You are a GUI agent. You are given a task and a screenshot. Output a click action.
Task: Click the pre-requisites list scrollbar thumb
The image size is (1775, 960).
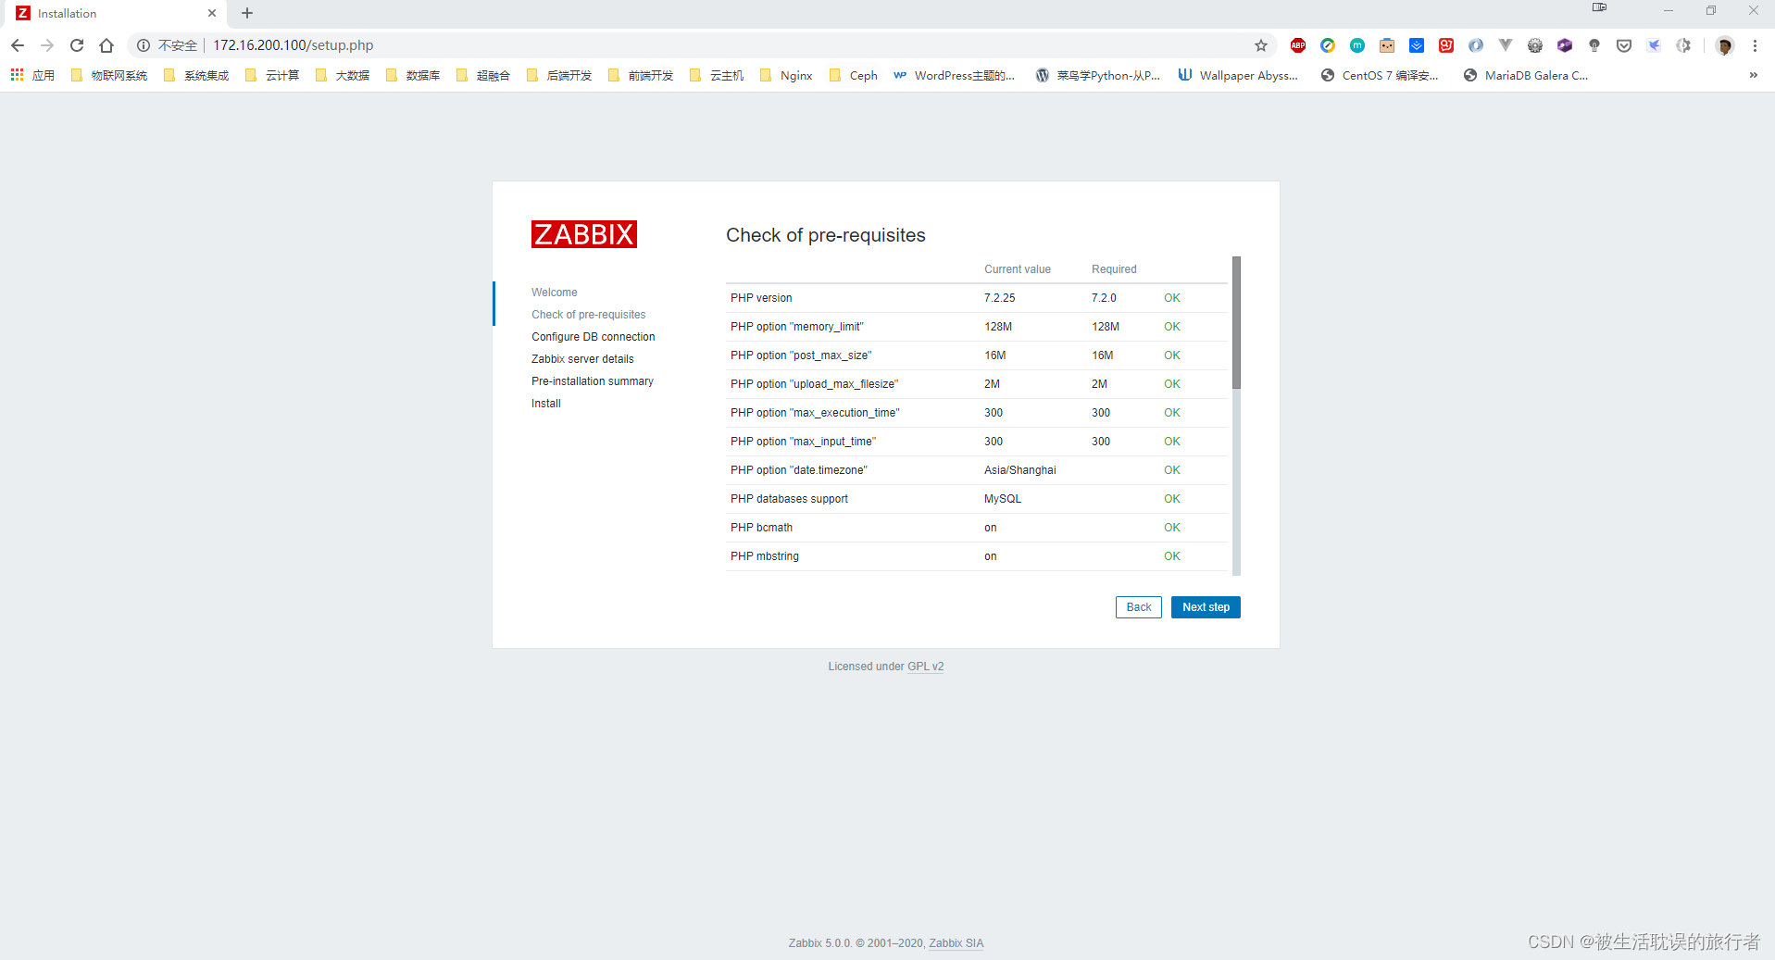(1236, 322)
